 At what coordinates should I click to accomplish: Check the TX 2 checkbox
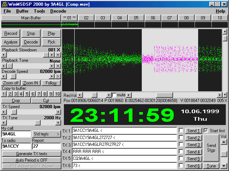(x=181, y=138)
